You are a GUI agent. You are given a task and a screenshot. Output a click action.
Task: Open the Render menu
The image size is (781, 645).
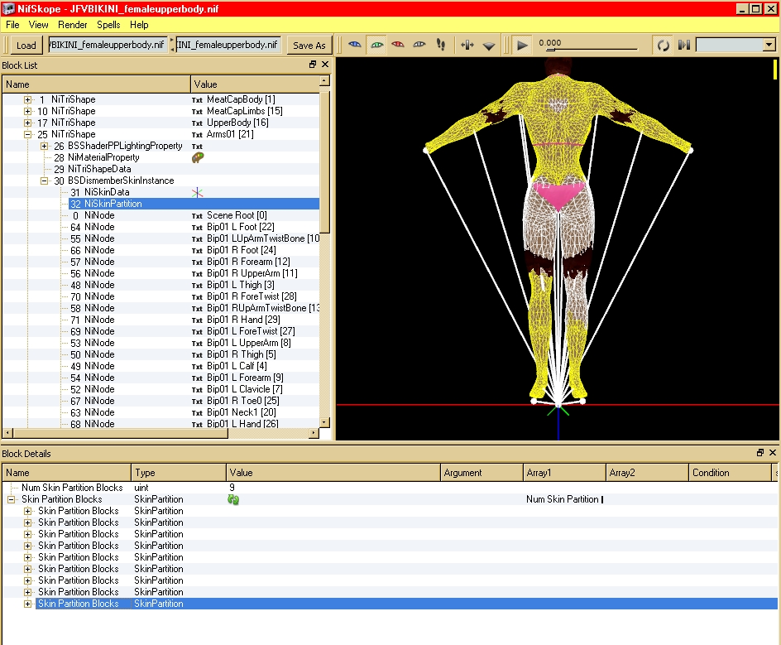coord(72,25)
